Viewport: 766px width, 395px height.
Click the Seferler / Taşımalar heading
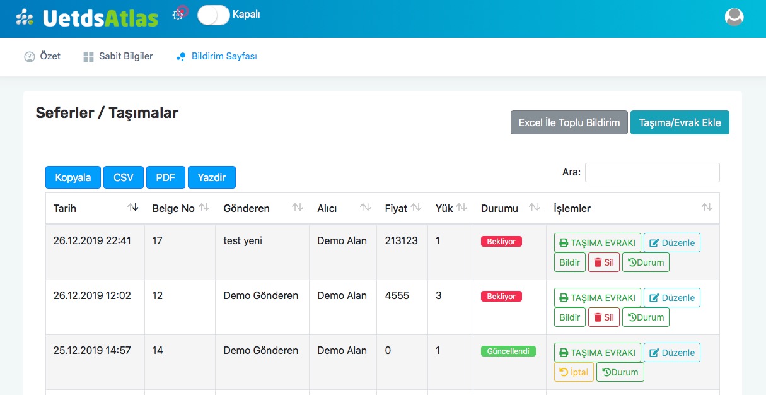point(107,113)
